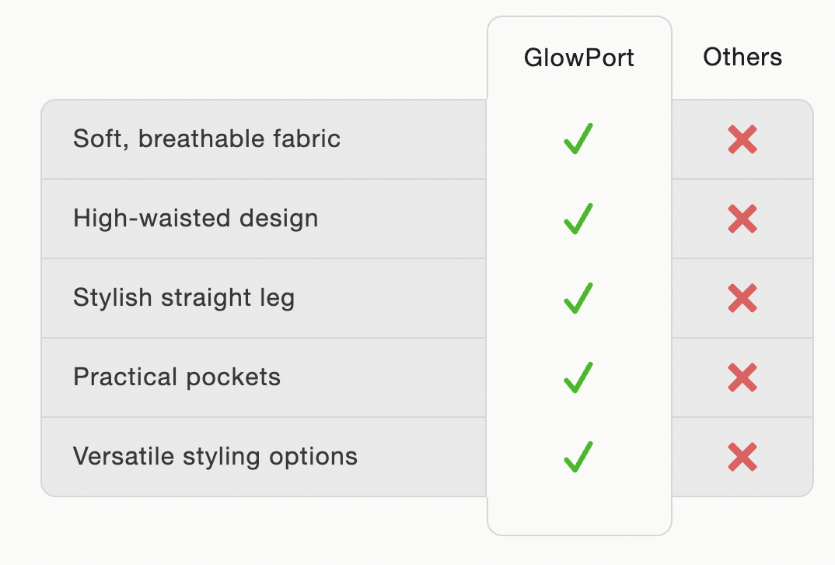
Task: Select the Others column header
Action: click(742, 57)
